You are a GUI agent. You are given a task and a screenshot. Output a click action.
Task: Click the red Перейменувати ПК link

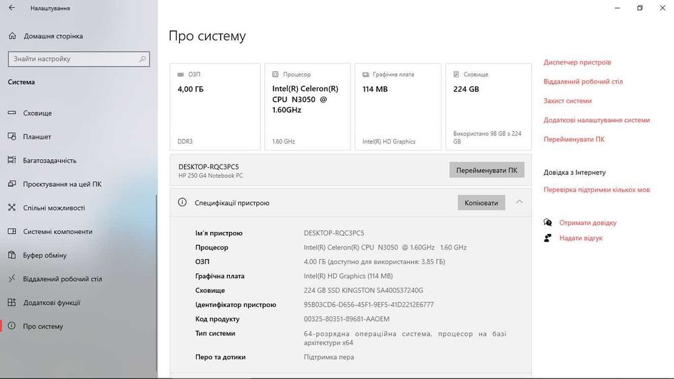574,140
